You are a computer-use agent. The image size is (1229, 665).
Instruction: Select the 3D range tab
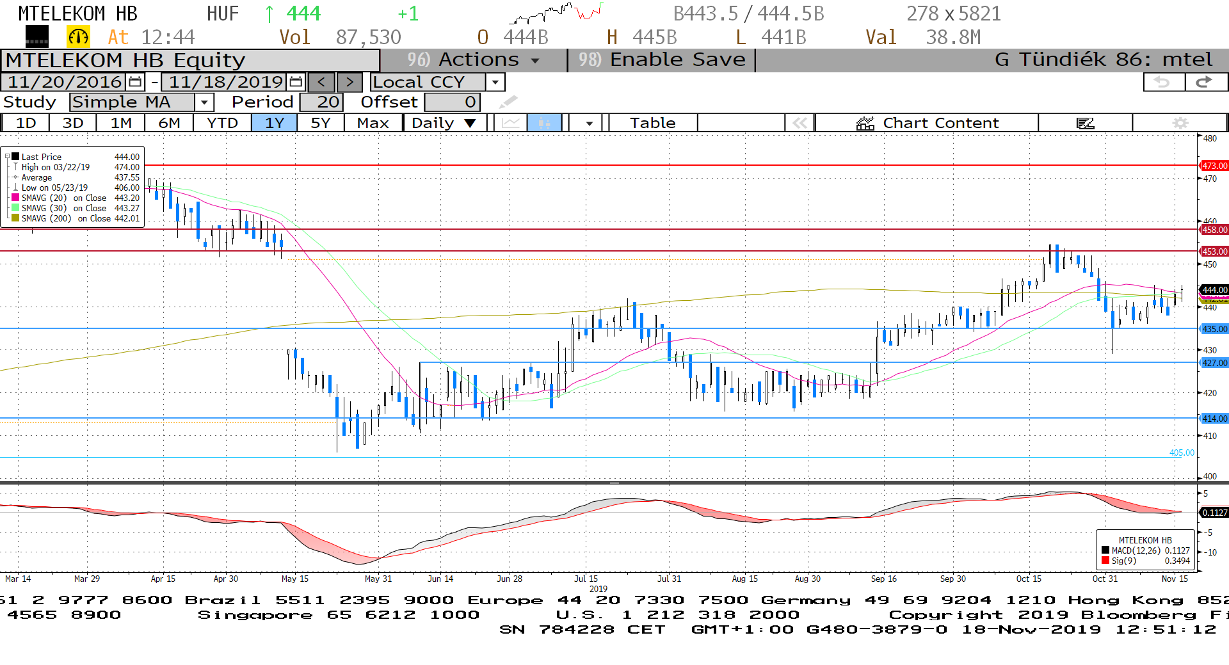pos(73,123)
